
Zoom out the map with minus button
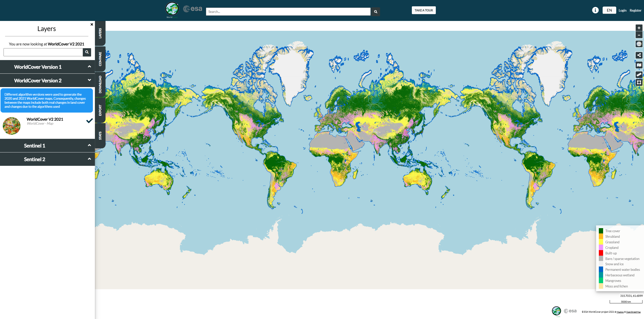(x=639, y=35)
